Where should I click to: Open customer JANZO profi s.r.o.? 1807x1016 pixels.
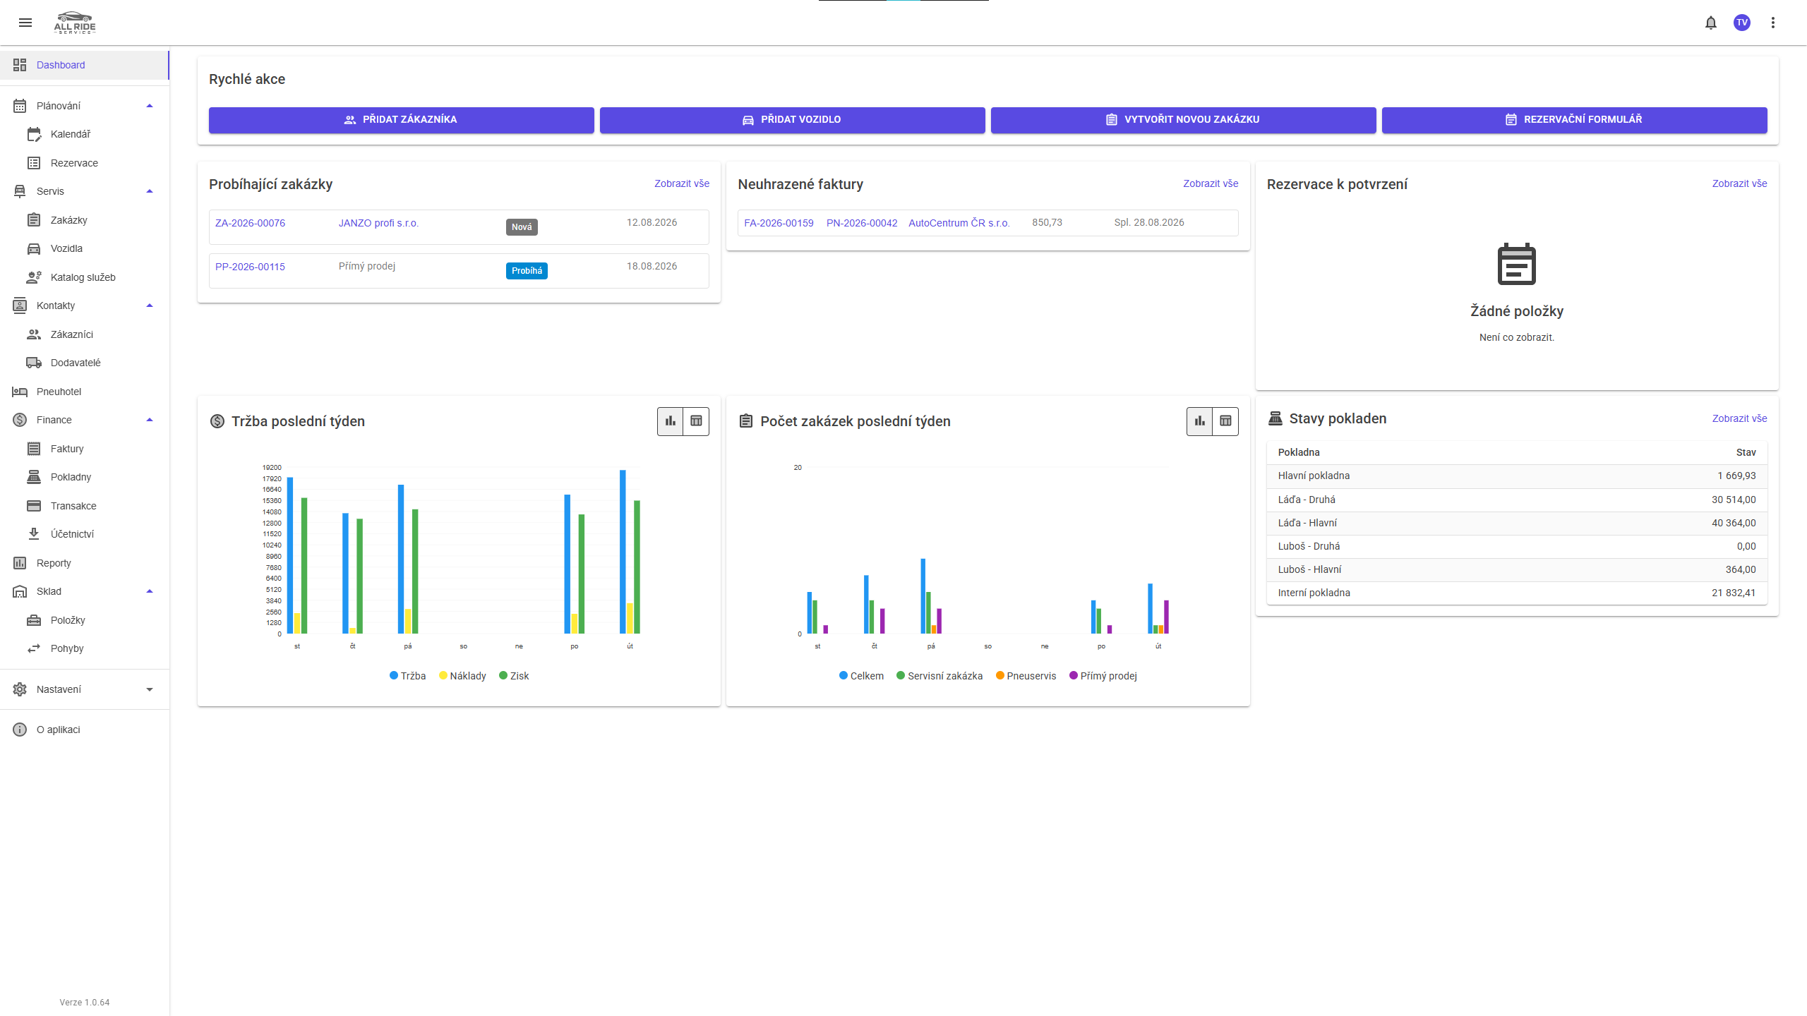pyautogui.click(x=378, y=223)
